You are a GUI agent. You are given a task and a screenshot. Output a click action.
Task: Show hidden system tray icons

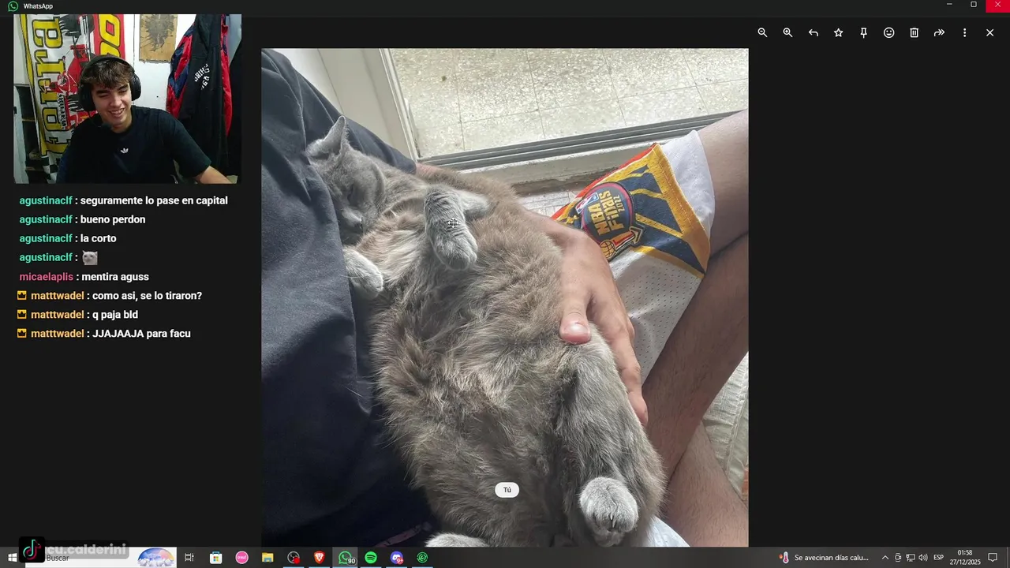tap(885, 558)
